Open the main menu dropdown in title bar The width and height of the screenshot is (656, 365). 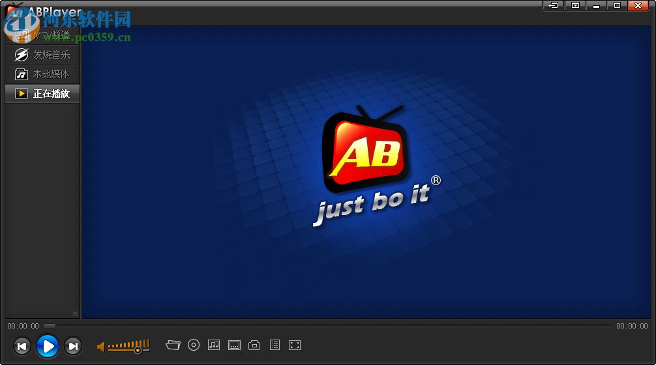pos(575,5)
